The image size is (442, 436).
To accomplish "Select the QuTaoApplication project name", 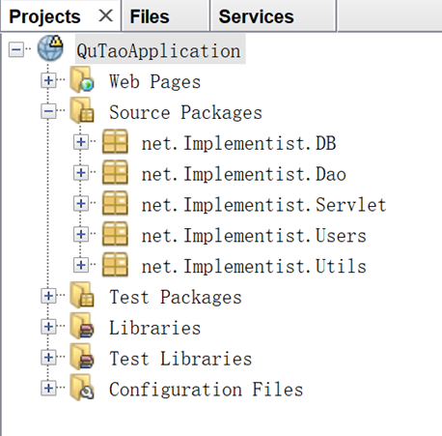I will pyautogui.click(x=158, y=51).
